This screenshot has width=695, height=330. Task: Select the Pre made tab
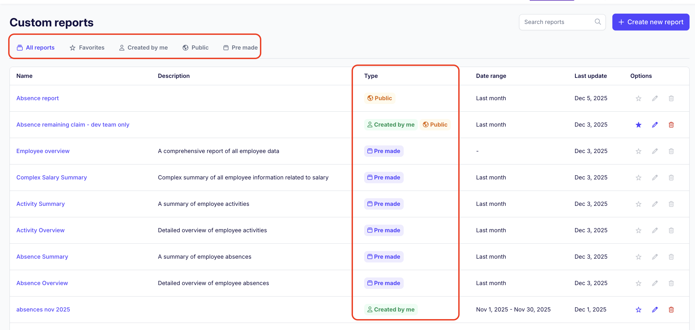[240, 48]
